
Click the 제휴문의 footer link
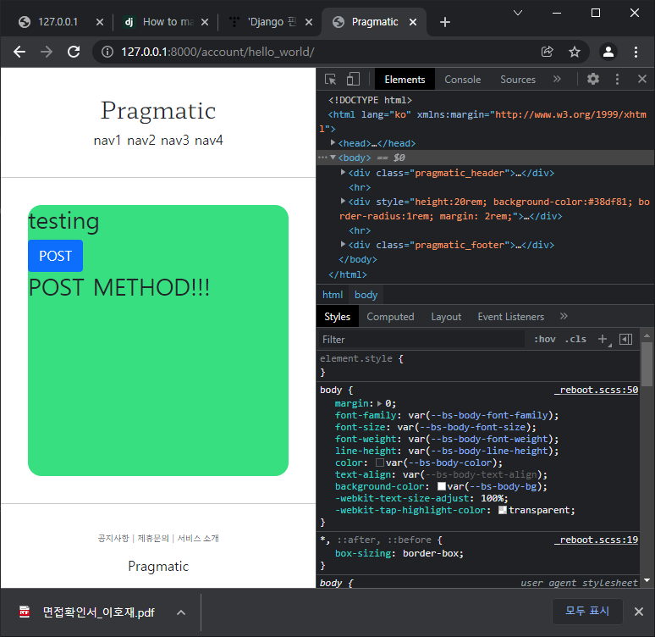[153, 538]
